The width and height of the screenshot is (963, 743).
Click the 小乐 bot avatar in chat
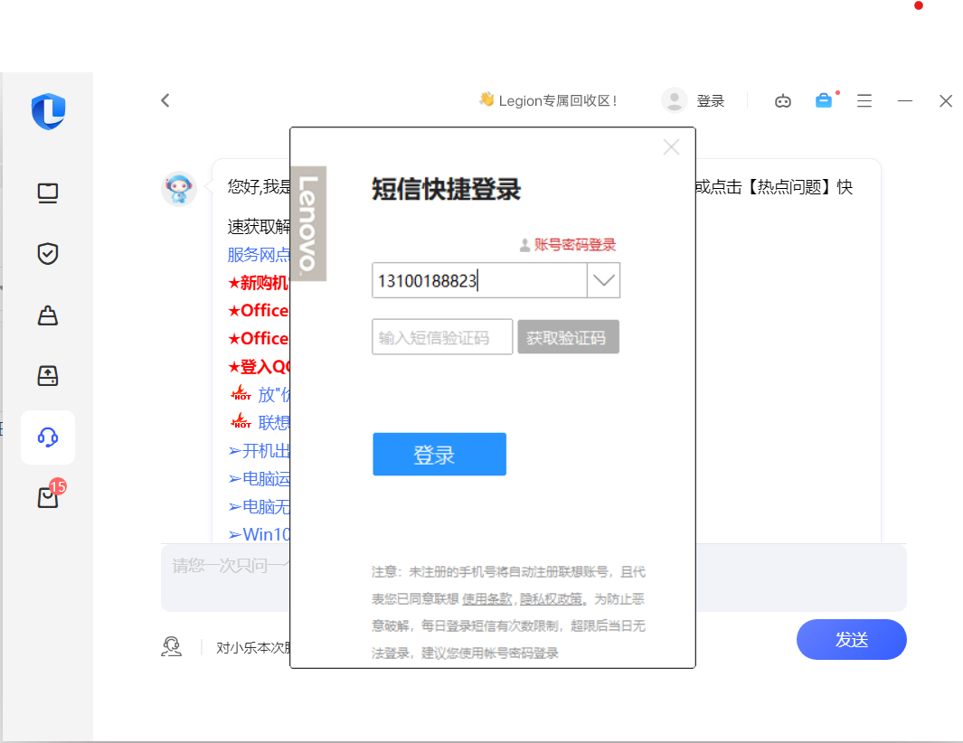(x=179, y=189)
